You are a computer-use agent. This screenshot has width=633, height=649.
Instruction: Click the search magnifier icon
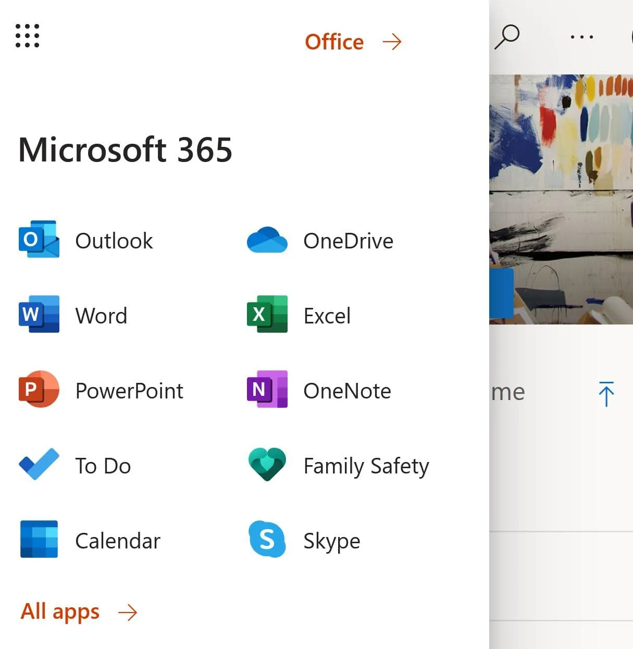(507, 37)
